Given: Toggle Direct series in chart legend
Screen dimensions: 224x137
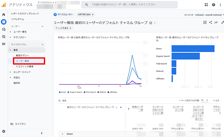Looking at the screenshot, I should click(62, 92).
